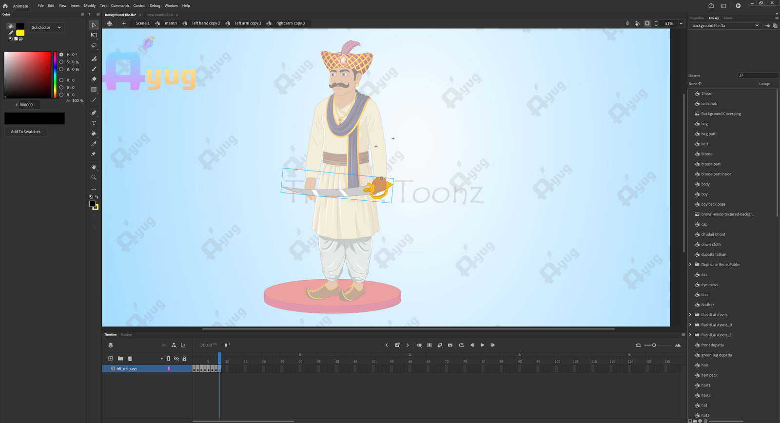
Task: Select the Paint Bucket tool
Action: 94,134
